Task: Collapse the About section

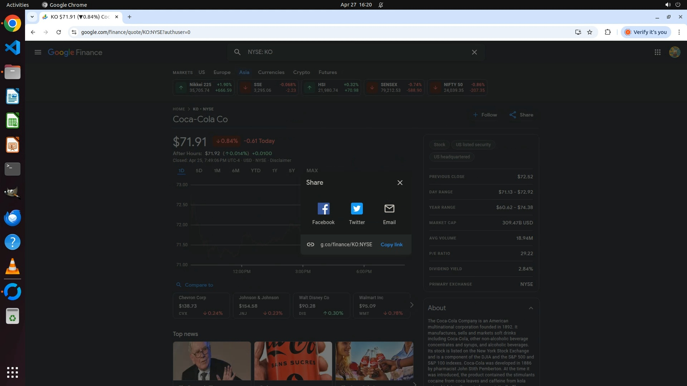Action: (x=531, y=308)
